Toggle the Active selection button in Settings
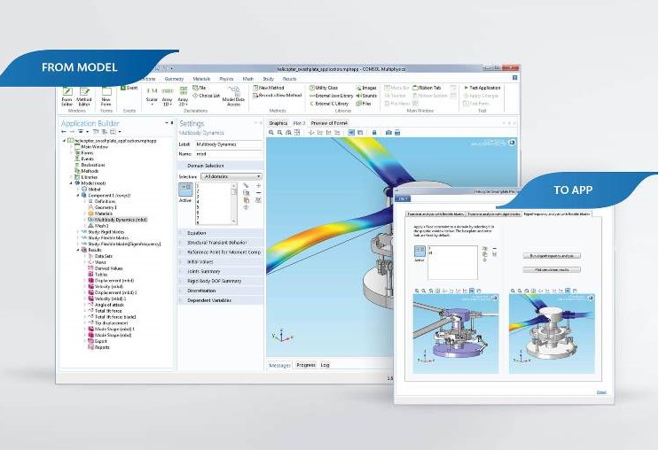This screenshot has width=659, height=450. click(x=186, y=190)
